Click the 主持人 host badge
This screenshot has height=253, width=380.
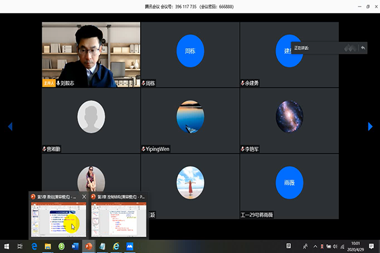pos(49,83)
